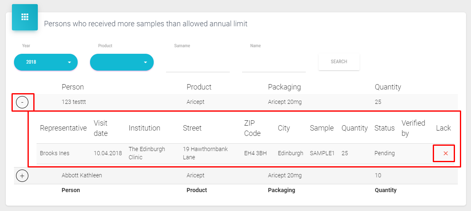Click The Edinburgh Clinic institution cell
The height and width of the screenshot is (211, 471).
(x=147, y=153)
